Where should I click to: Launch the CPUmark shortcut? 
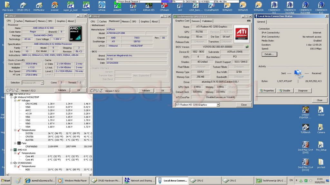click(x=164, y=6)
